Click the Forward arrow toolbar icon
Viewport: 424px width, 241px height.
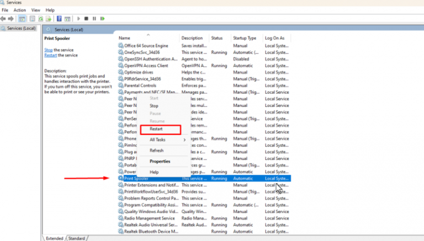11,19
